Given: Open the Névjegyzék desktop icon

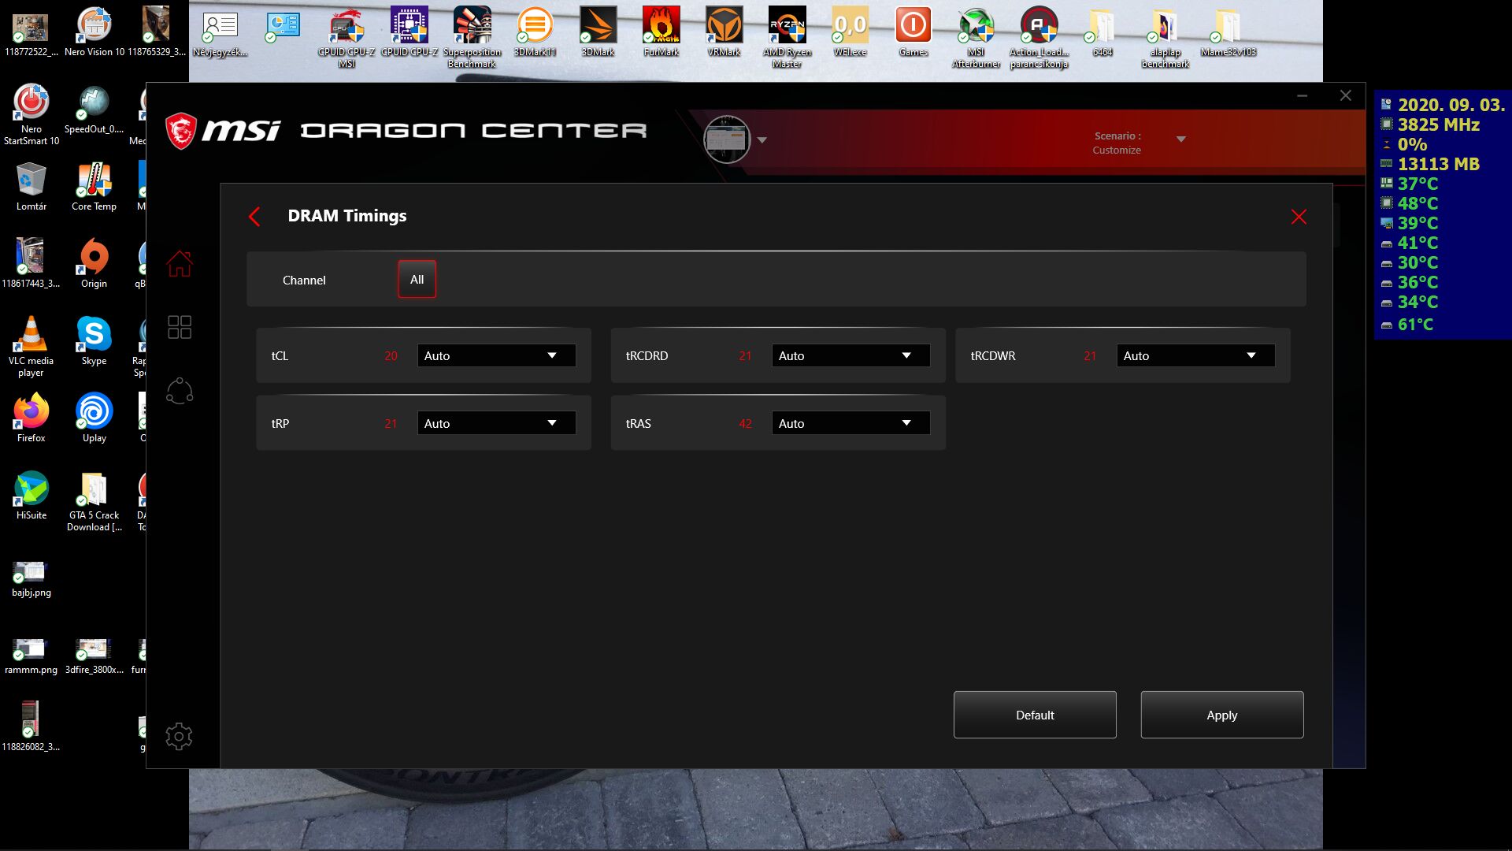Looking at the screenshot, I should [220, 32].
